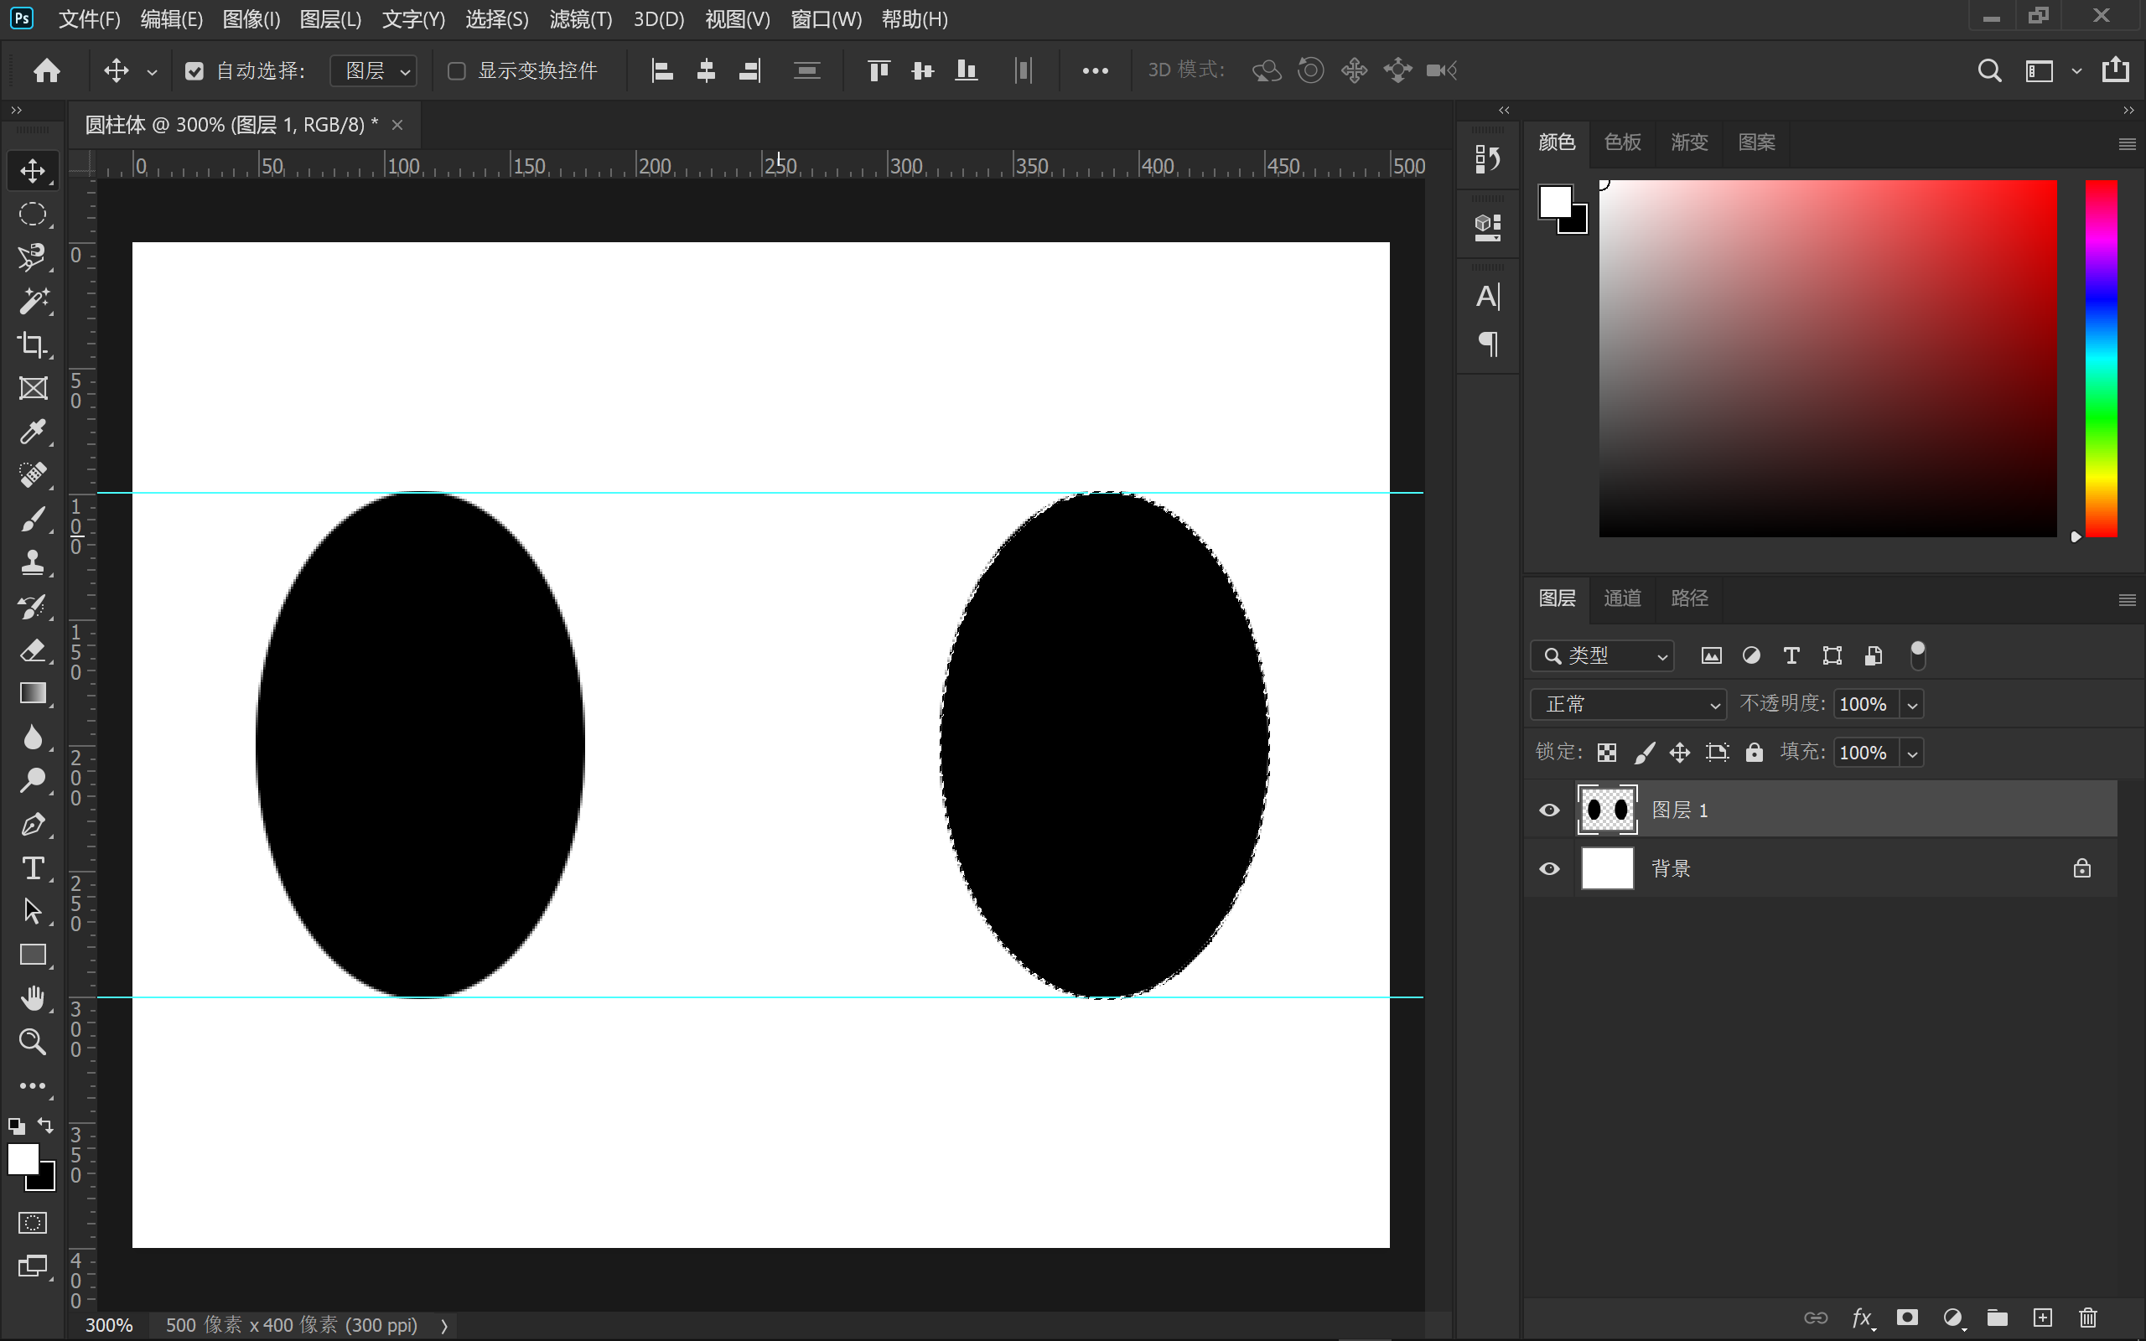Open the blend mode 正常 dropdown
This screenshot has height=1341, width=2146.
coord(1628,704)
